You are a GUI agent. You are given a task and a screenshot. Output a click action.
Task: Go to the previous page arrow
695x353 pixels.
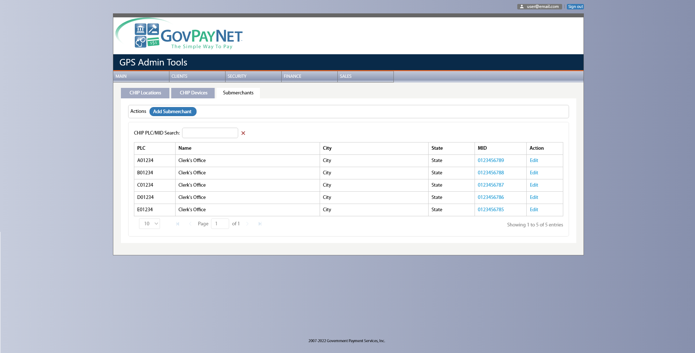pyautogui.click(x=190, y=224)
